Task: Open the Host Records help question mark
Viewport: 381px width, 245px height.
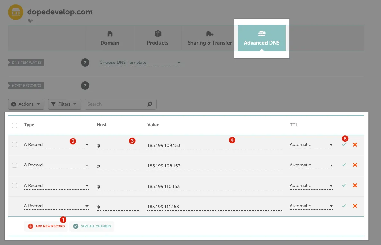Action: [85, 86]
